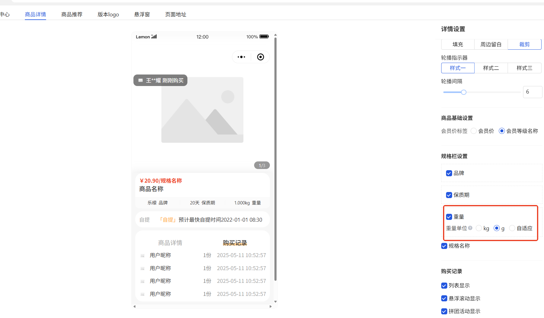Select 填充 image mode

[x=458, y=44]
